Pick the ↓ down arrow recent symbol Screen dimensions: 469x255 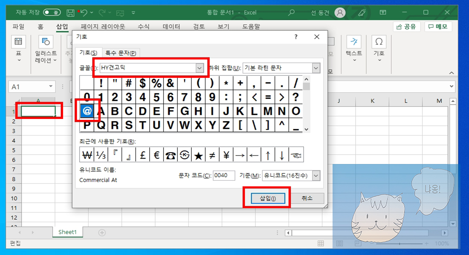pyautogui.click(x=282, y=155)
